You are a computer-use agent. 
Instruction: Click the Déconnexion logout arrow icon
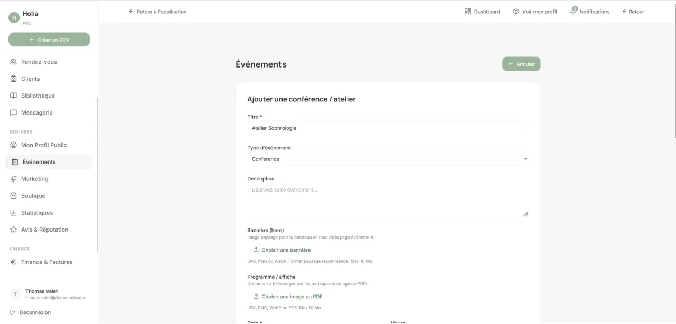13,312
